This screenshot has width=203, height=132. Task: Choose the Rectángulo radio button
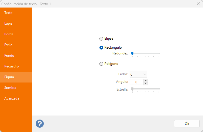pos(101,47)
